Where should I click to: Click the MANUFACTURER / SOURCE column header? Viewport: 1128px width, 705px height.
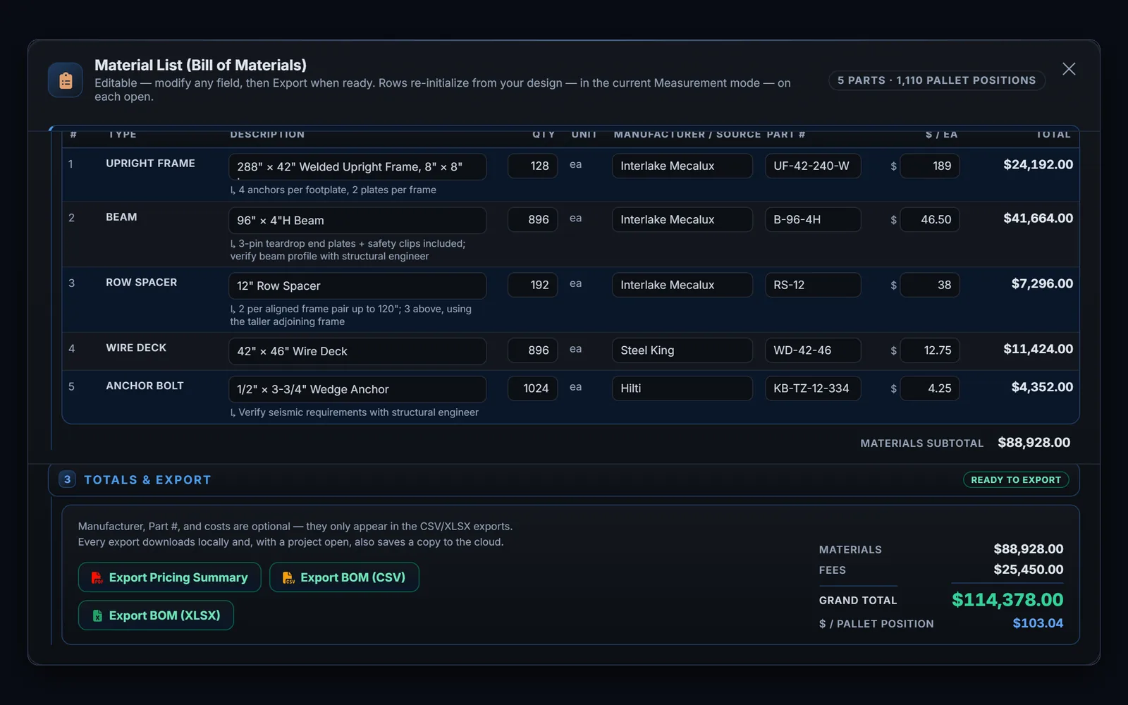(x=687, y=134)
